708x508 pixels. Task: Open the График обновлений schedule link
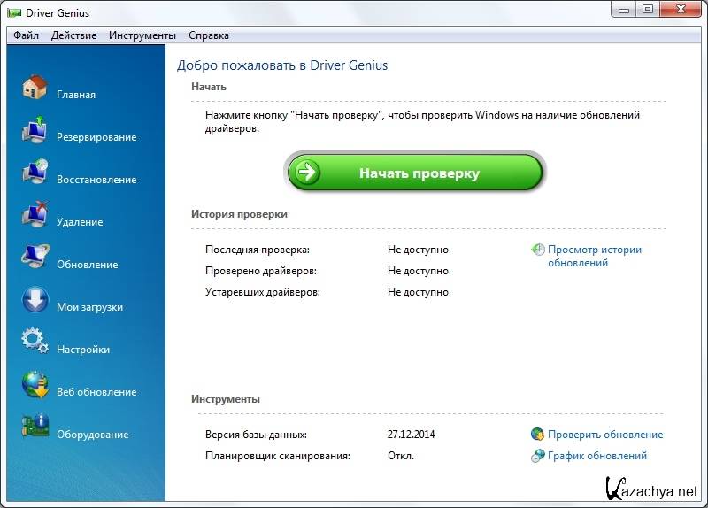pos(596,456)
